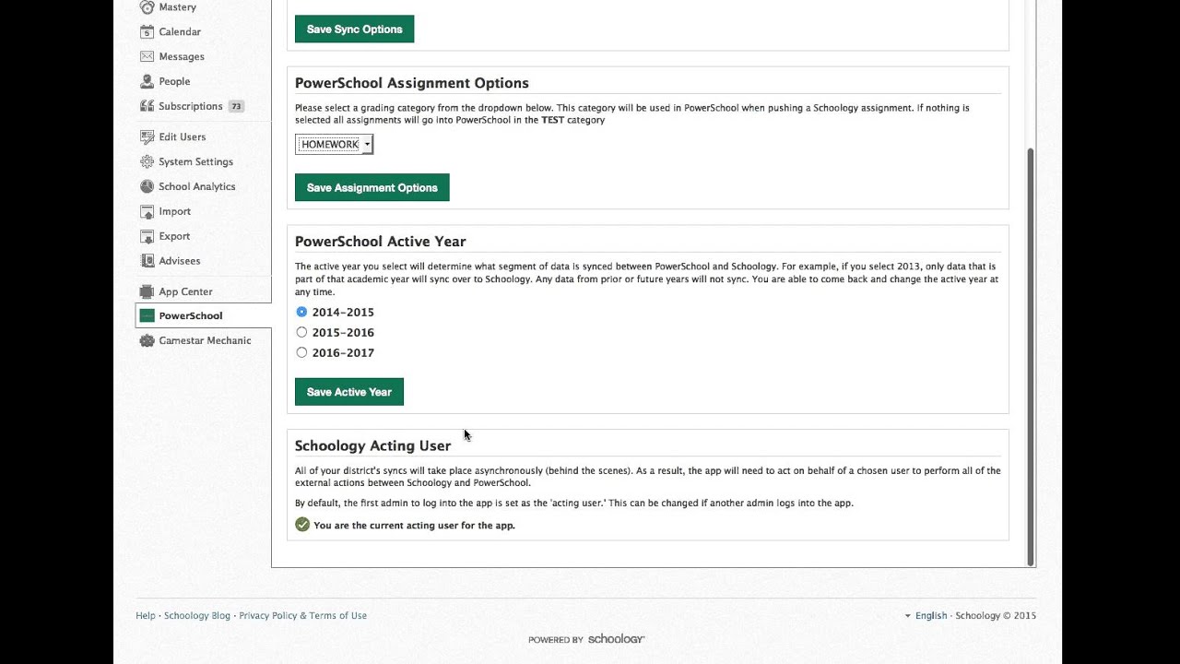Click Save Sync Options button

click(x=354, y=29)
